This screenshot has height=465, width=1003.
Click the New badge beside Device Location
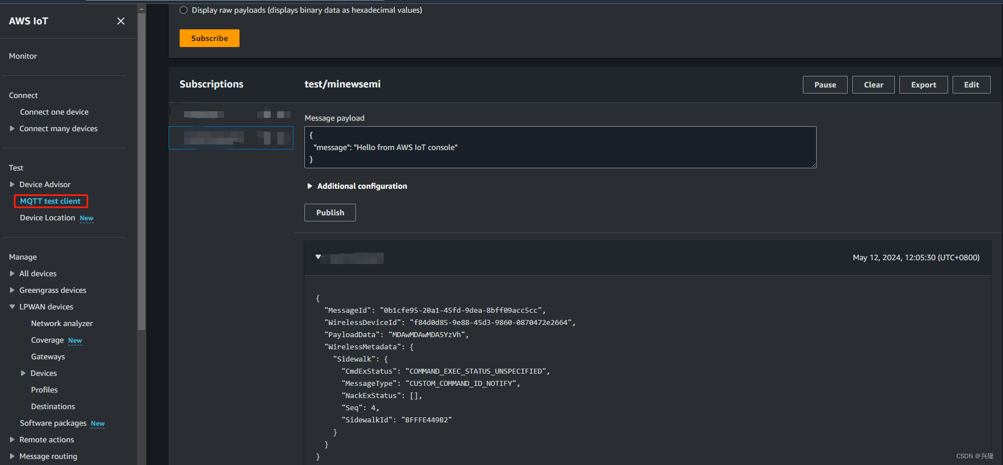pos(86,218)
